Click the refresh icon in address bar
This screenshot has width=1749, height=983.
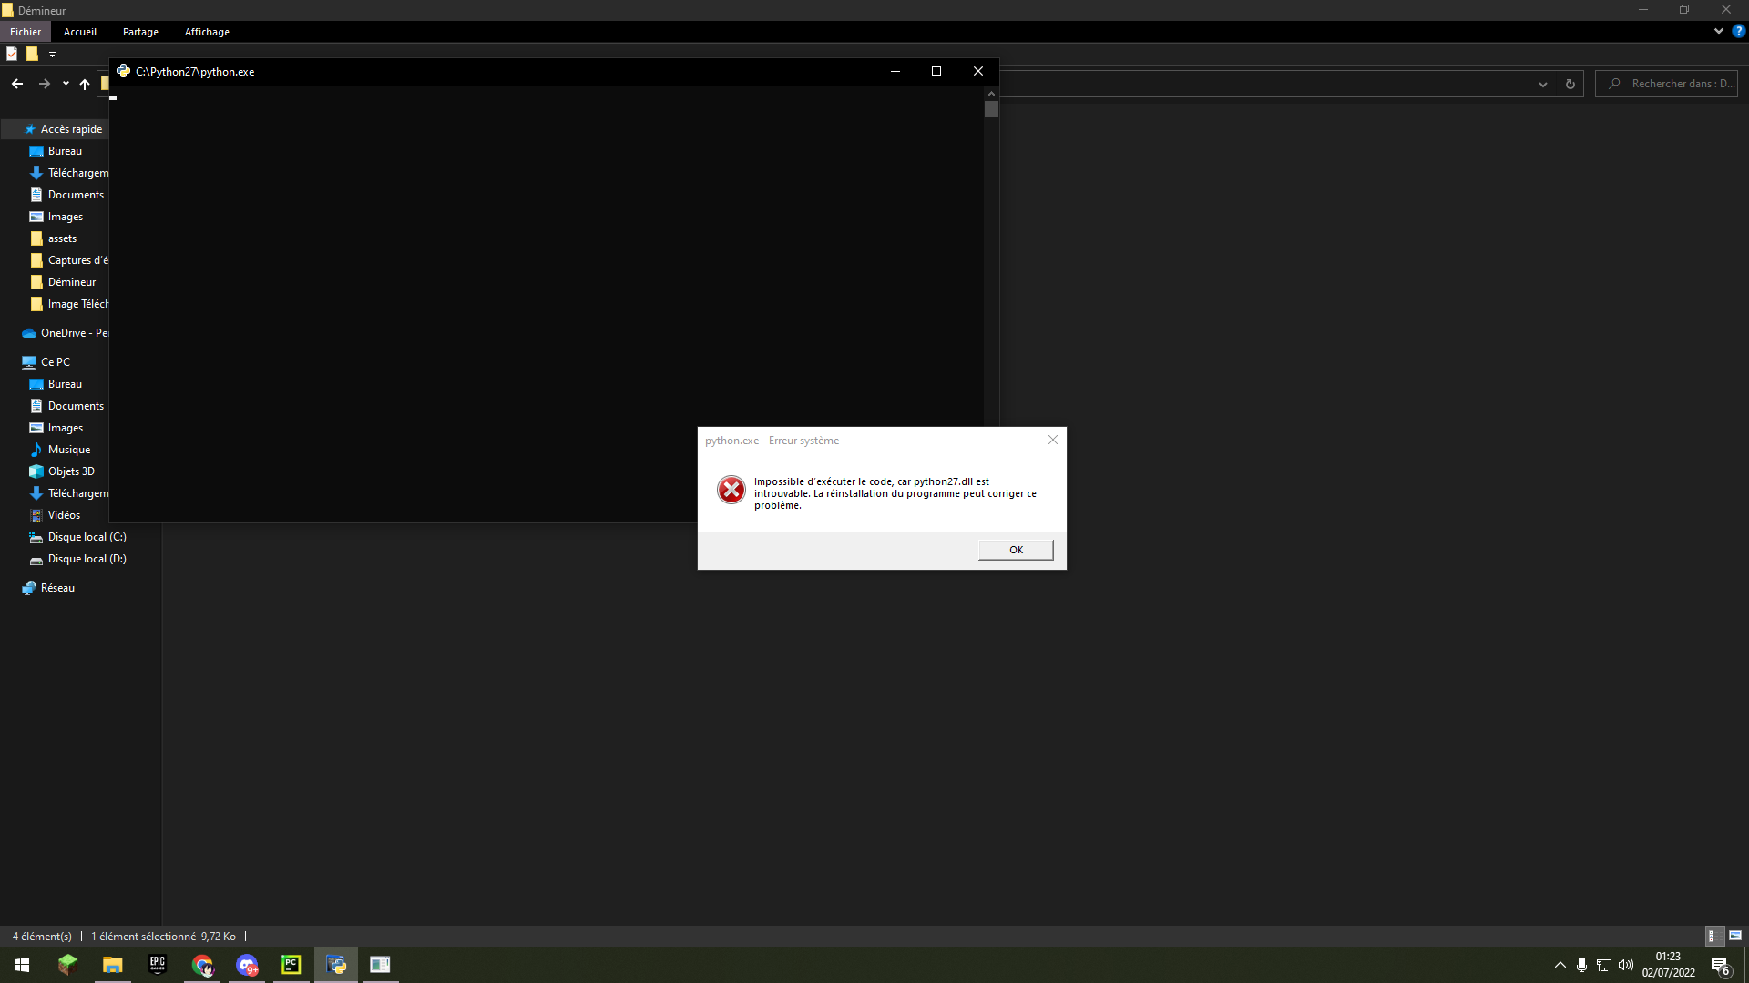pos(1570,84)
